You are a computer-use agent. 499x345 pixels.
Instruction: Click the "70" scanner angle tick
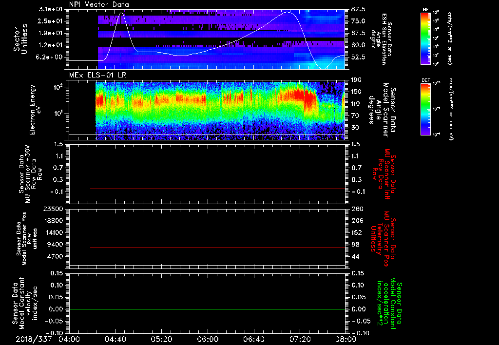355,116
